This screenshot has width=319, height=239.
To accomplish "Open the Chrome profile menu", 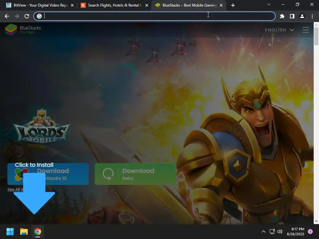I will 302,16.
